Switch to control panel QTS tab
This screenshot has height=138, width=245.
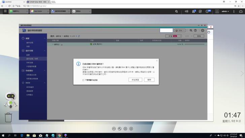click(x=81, y=11)
